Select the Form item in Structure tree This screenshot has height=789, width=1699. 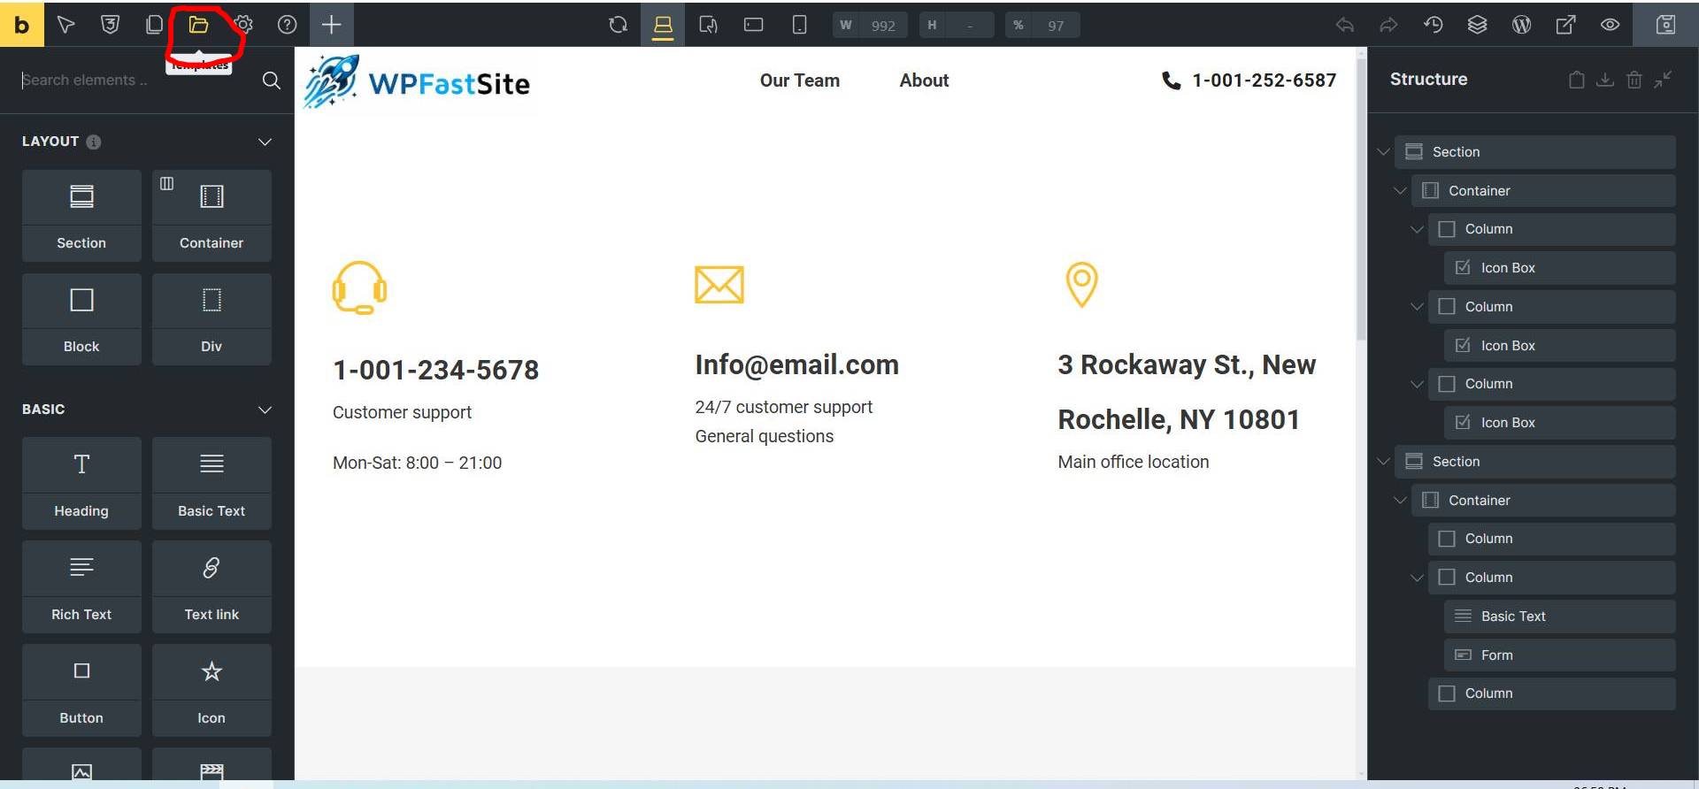point(1559,655)
